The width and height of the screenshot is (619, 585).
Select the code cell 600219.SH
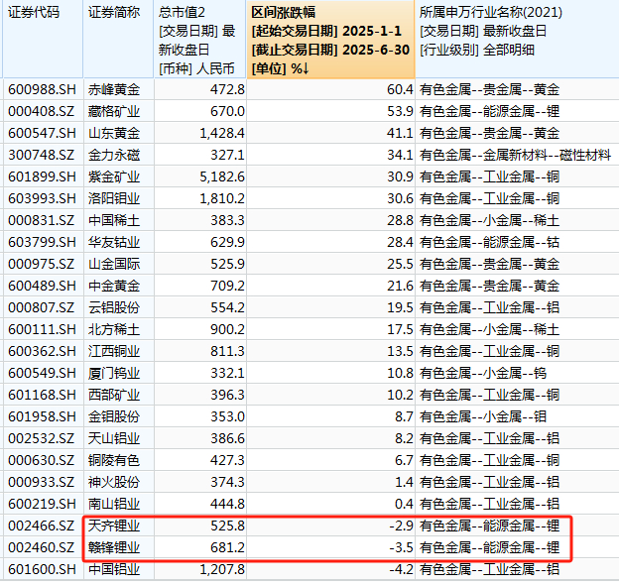tap(42, 504)
